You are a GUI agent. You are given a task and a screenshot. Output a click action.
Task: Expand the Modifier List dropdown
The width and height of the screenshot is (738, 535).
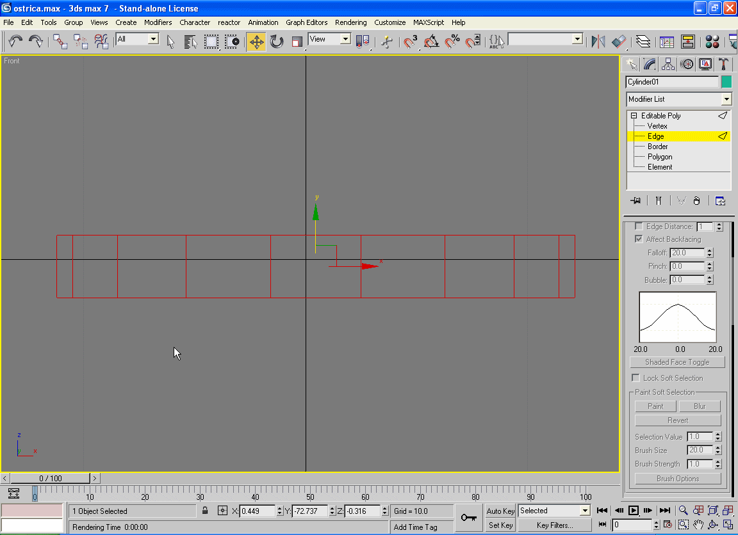click(x=726, y=99)
